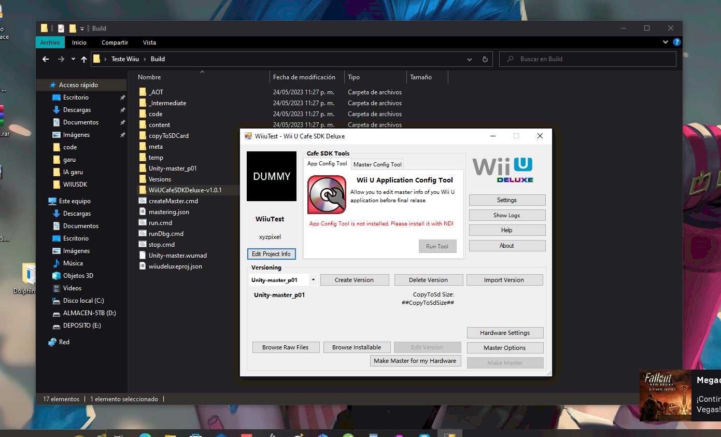Click the Edit Project Info button
721x437 pixels.
(x=271, y=254)
